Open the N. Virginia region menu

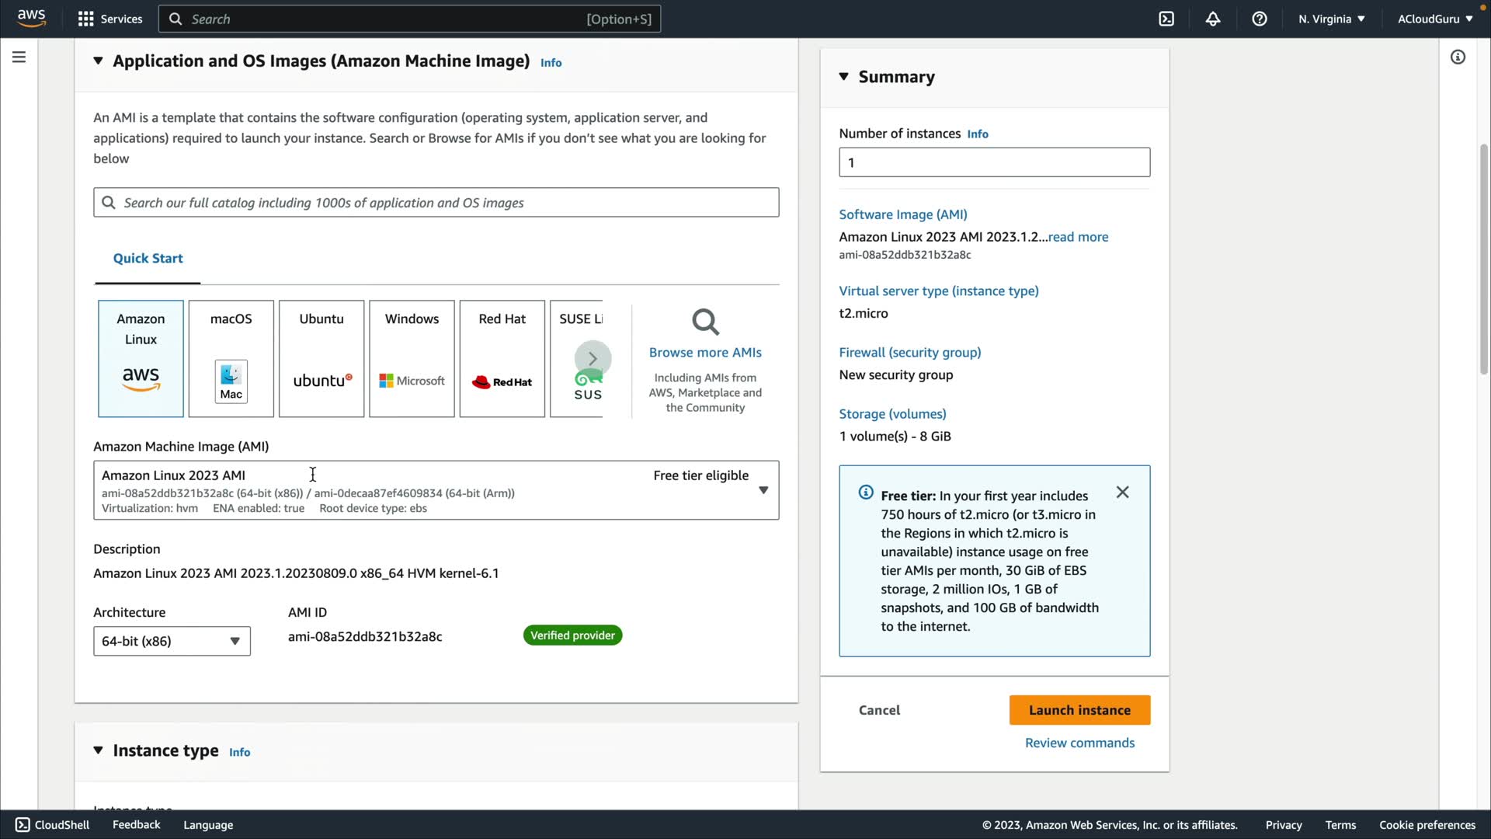pos(1331,19)
